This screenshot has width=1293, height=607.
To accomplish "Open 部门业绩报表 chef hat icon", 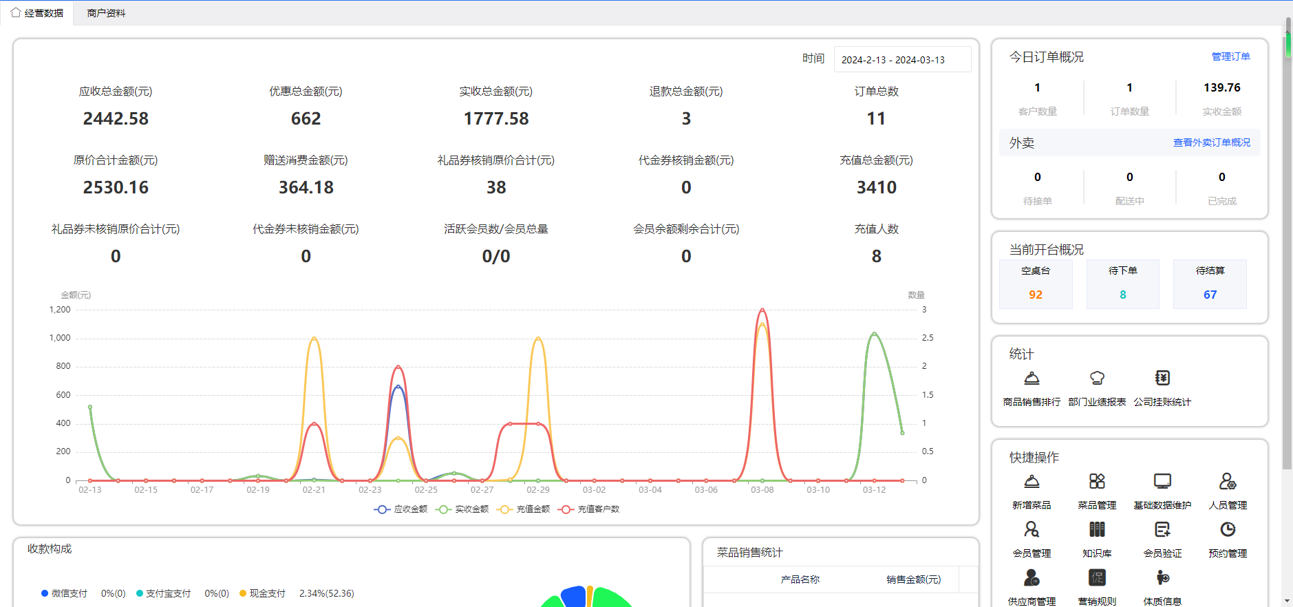I will pos(1097,378).
